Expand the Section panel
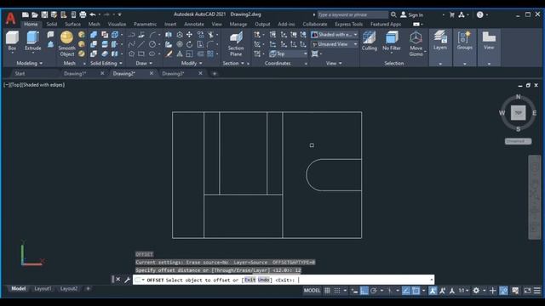 (x=233, y=63)
